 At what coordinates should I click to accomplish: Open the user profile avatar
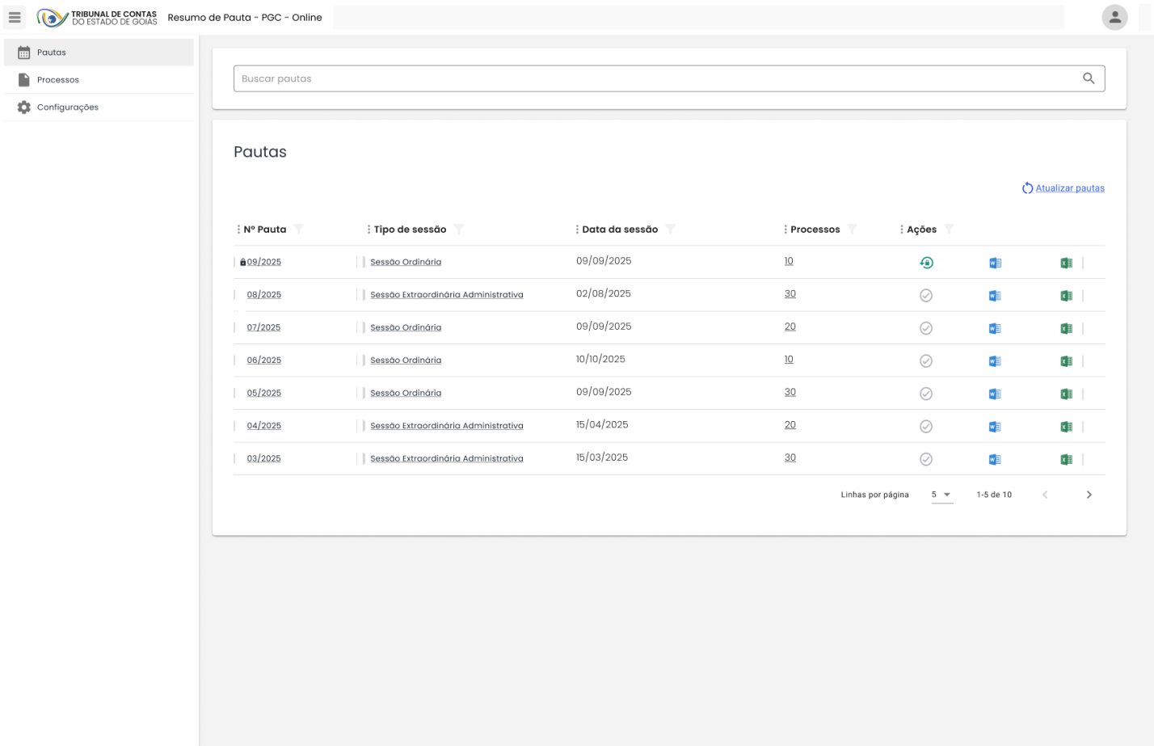tap(1114, 17)
